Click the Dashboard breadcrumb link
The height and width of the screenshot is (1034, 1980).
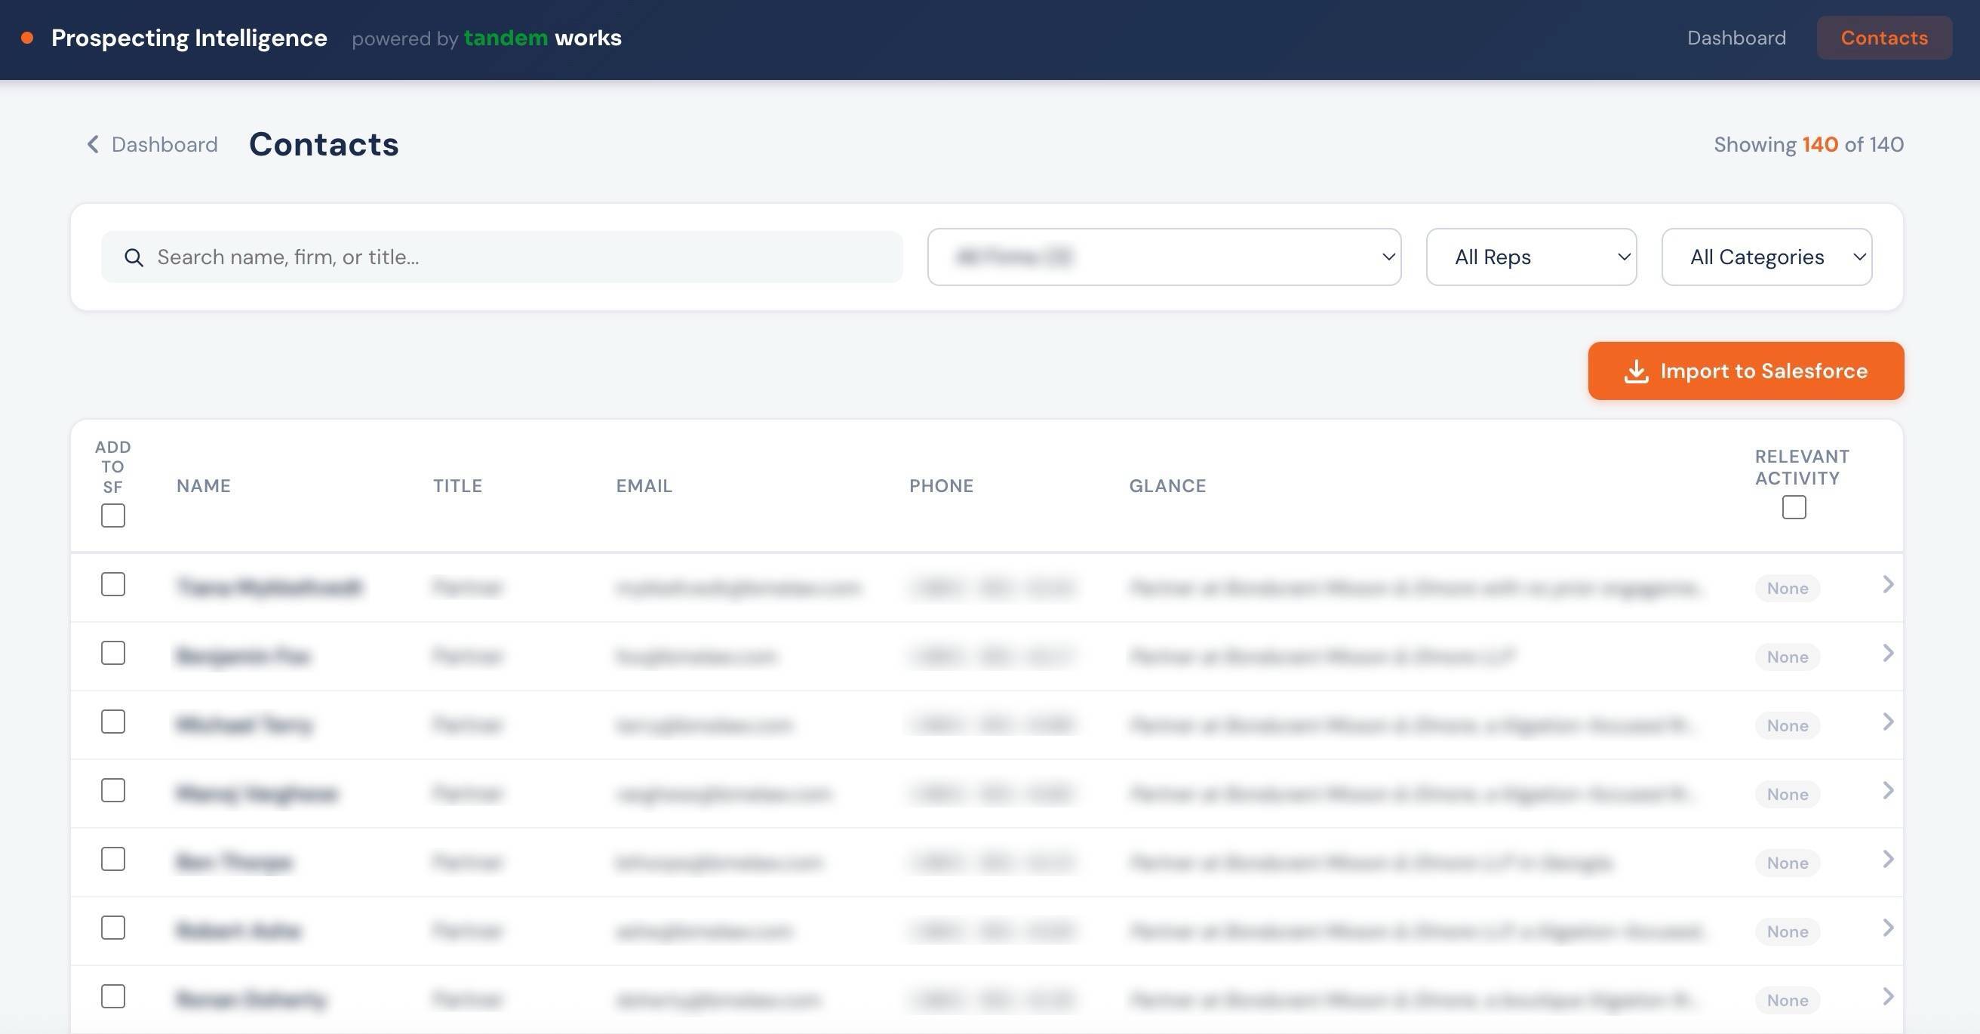tap(164, 144)
